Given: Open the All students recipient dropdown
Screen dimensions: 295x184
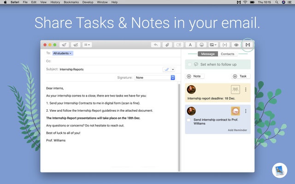Looking at the screenshot, I should pyautogui.click(x=63, y=53).
